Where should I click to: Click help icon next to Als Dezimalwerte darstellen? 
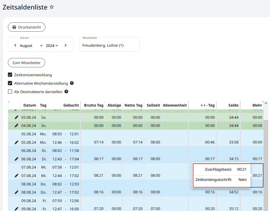[66, 92]
